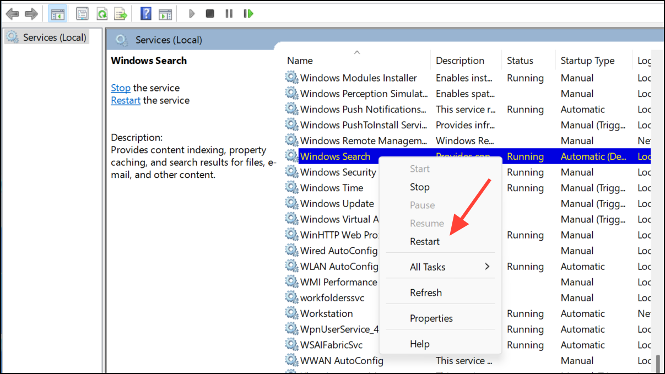The height and width of the screenshot is (374, 665).
Task: Toggle the Show/Hide Console Tree toolbar icon
Action: point(57,14)
